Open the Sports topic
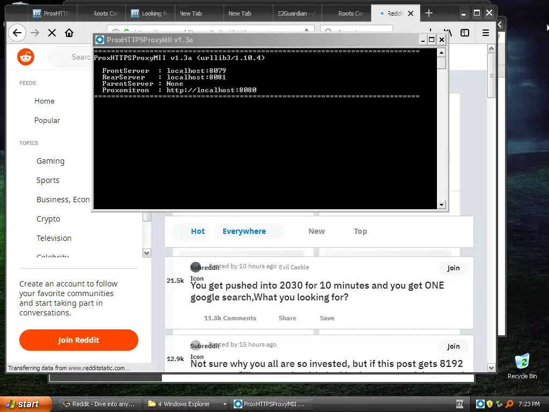549x412 pixels. click(48, 180)
